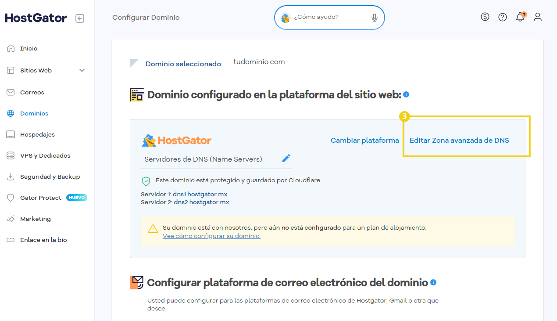Click info icon next to Configurar plataforma de correo

pos(433,282)
